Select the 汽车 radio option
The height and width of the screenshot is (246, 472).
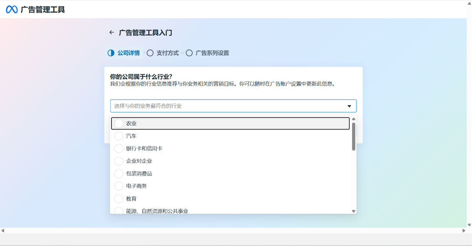pyautogui.click(x=119, y=136)
